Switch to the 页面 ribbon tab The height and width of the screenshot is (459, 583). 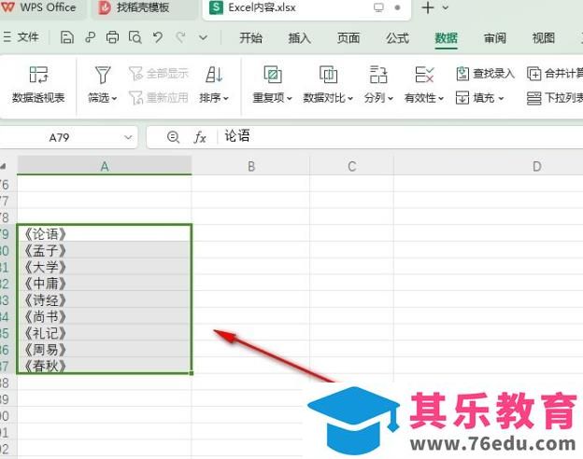coord(348,38)
